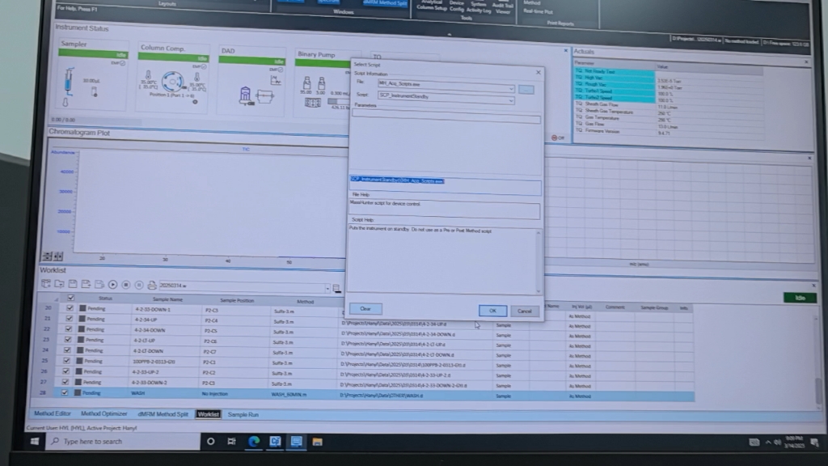
Task: Close the Select Script dialog
Action: click(x=538, y=72)
